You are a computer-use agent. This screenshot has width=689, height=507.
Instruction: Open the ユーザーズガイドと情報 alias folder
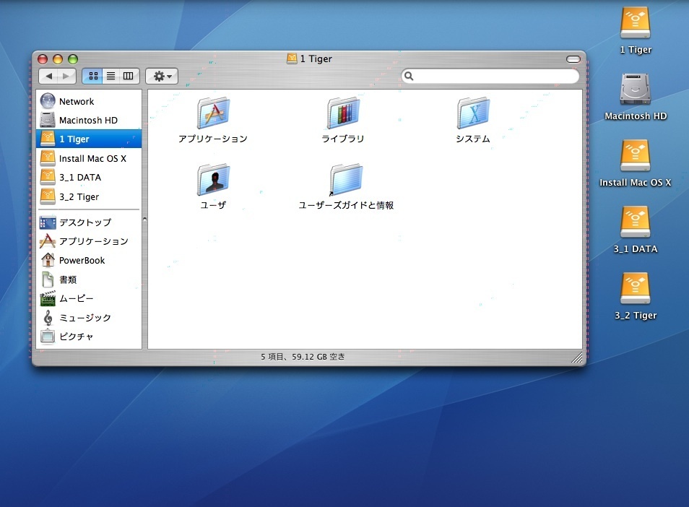tap(346, 181)
